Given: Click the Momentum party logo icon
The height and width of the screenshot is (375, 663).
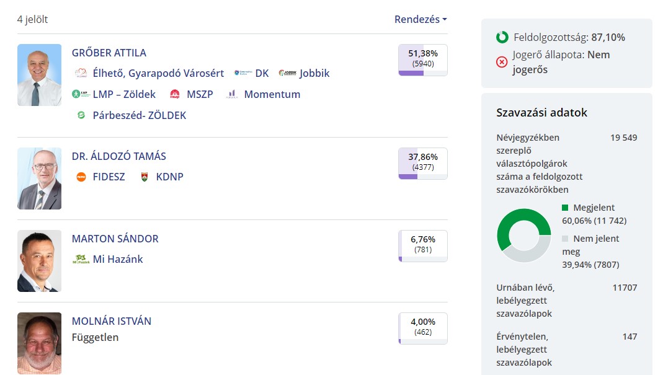Looking at the screenshot, I should [232, 94].
